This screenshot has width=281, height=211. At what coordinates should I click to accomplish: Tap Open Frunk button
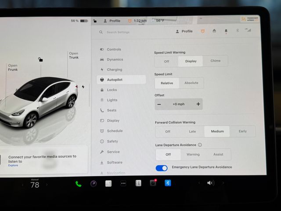[13, 67]
